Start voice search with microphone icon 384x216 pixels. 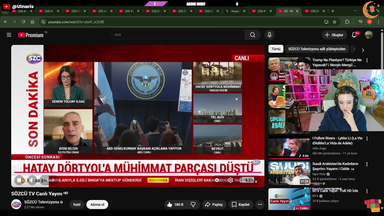pyautogui.click(x=269, y=35)
